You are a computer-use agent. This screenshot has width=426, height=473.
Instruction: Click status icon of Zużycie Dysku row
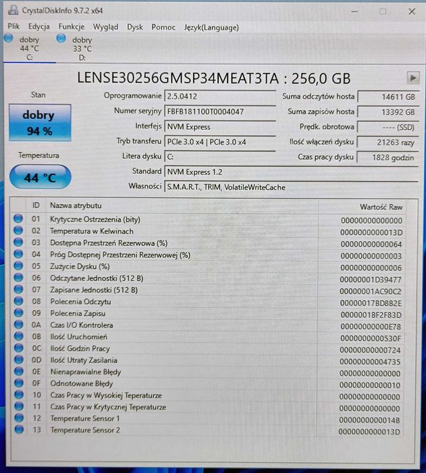[18, 266]
